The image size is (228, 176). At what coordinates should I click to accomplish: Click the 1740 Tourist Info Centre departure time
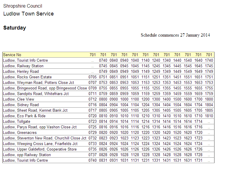click(209, 60)
